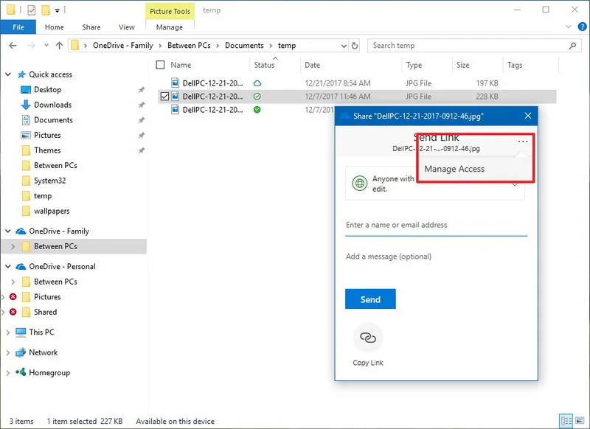Go up one folder level with up arrow
This screenshot has height=429, width=590.
[x=59, y=46]
